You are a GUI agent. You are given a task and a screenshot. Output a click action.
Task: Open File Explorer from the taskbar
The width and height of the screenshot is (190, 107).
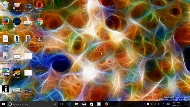point(77,104)
